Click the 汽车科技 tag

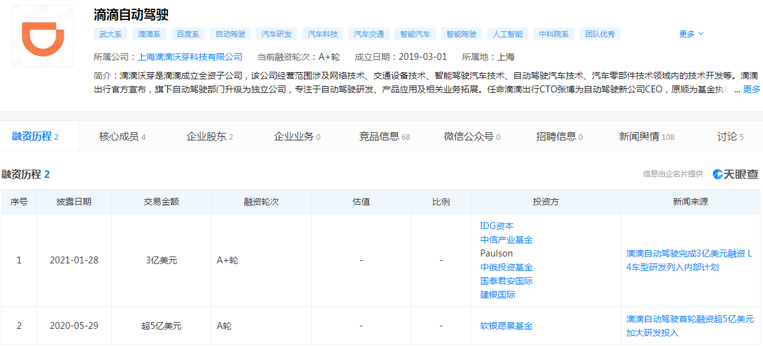tap(323, 34)
